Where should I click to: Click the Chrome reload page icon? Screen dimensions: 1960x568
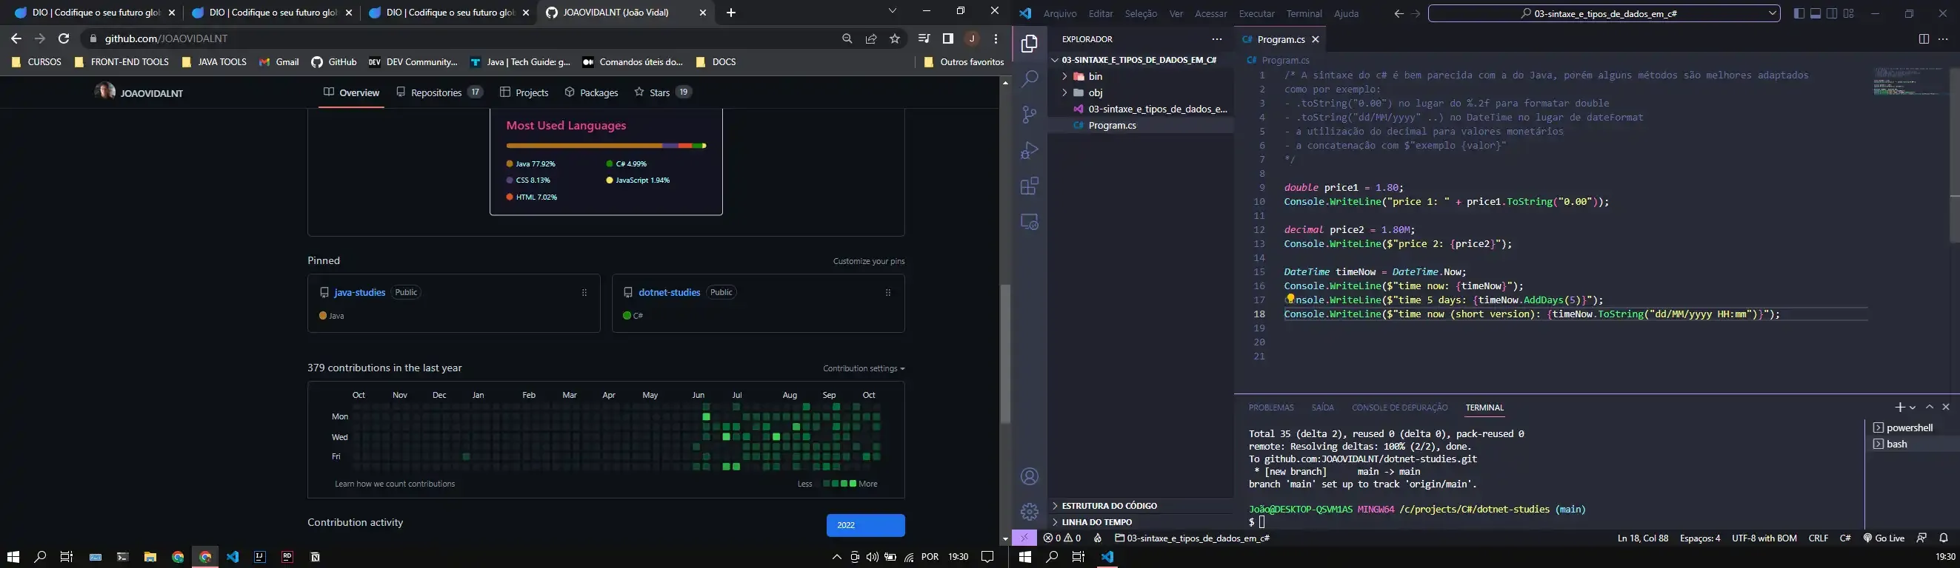64,38
